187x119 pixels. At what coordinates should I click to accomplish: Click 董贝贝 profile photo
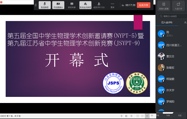pos(161,56)
